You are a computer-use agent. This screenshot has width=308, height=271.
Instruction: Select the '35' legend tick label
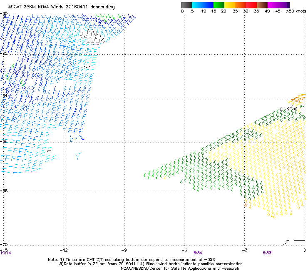pyautogui.click(x=256, y=11)
